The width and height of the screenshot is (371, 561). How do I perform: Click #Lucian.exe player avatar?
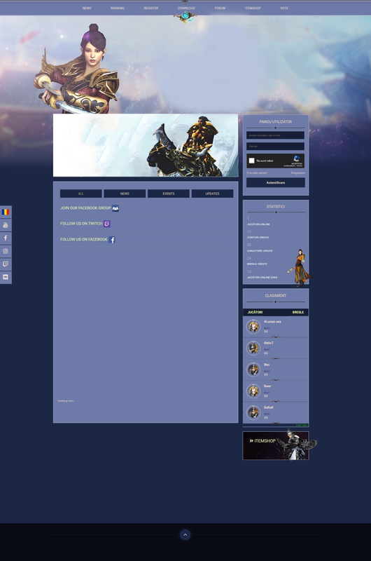(x=253, y=327)
